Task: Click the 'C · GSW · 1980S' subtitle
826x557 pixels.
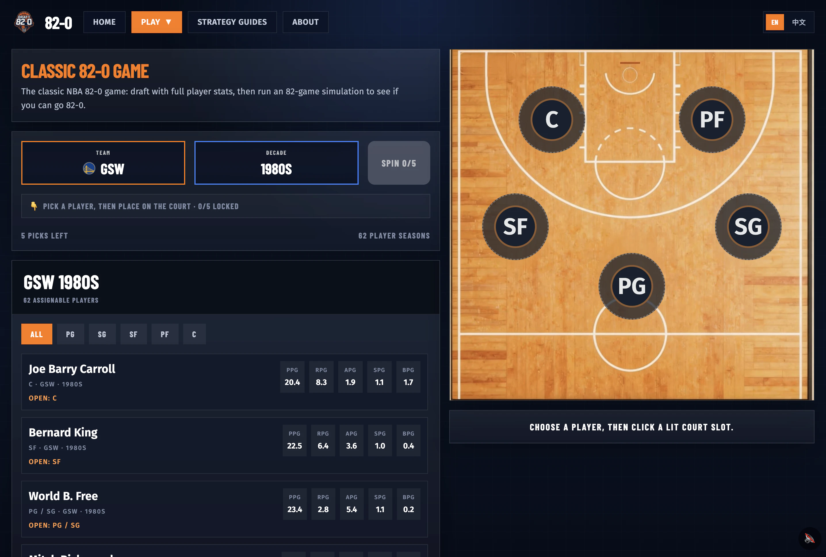Action: click(x=56, y=384)
